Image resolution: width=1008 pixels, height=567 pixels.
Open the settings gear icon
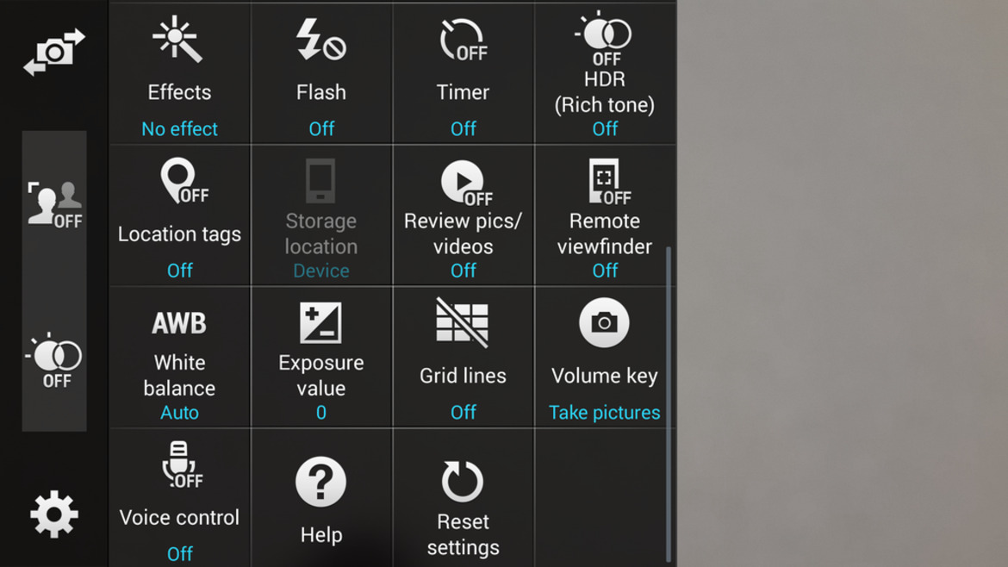coord(54,514)
